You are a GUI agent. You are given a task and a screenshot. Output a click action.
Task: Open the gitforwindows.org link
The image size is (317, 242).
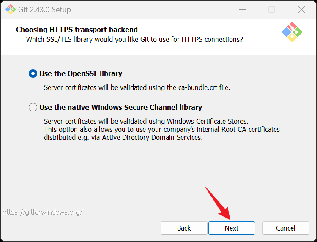tap(42, 212)
